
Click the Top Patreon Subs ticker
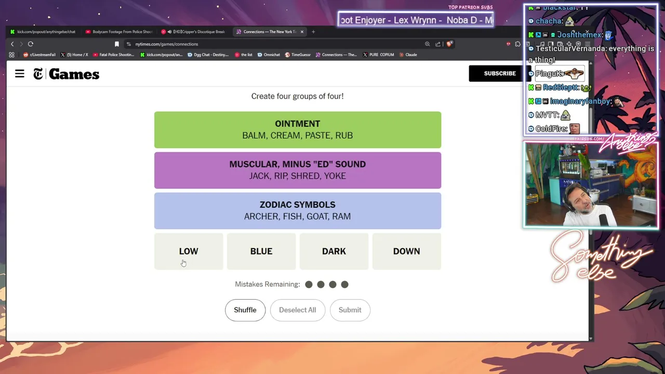[x=416, y=20]
